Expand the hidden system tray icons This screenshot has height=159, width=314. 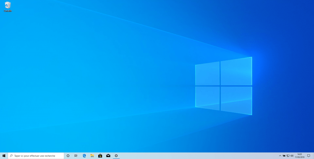tap(280, 156)
